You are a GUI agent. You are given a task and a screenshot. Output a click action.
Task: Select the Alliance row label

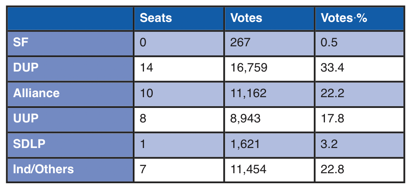pos(36,93)
